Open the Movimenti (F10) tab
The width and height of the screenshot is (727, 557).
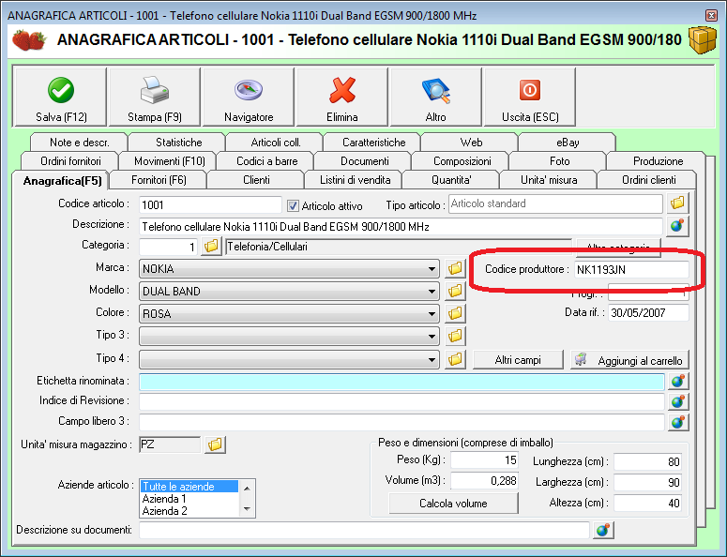(170, 161)
